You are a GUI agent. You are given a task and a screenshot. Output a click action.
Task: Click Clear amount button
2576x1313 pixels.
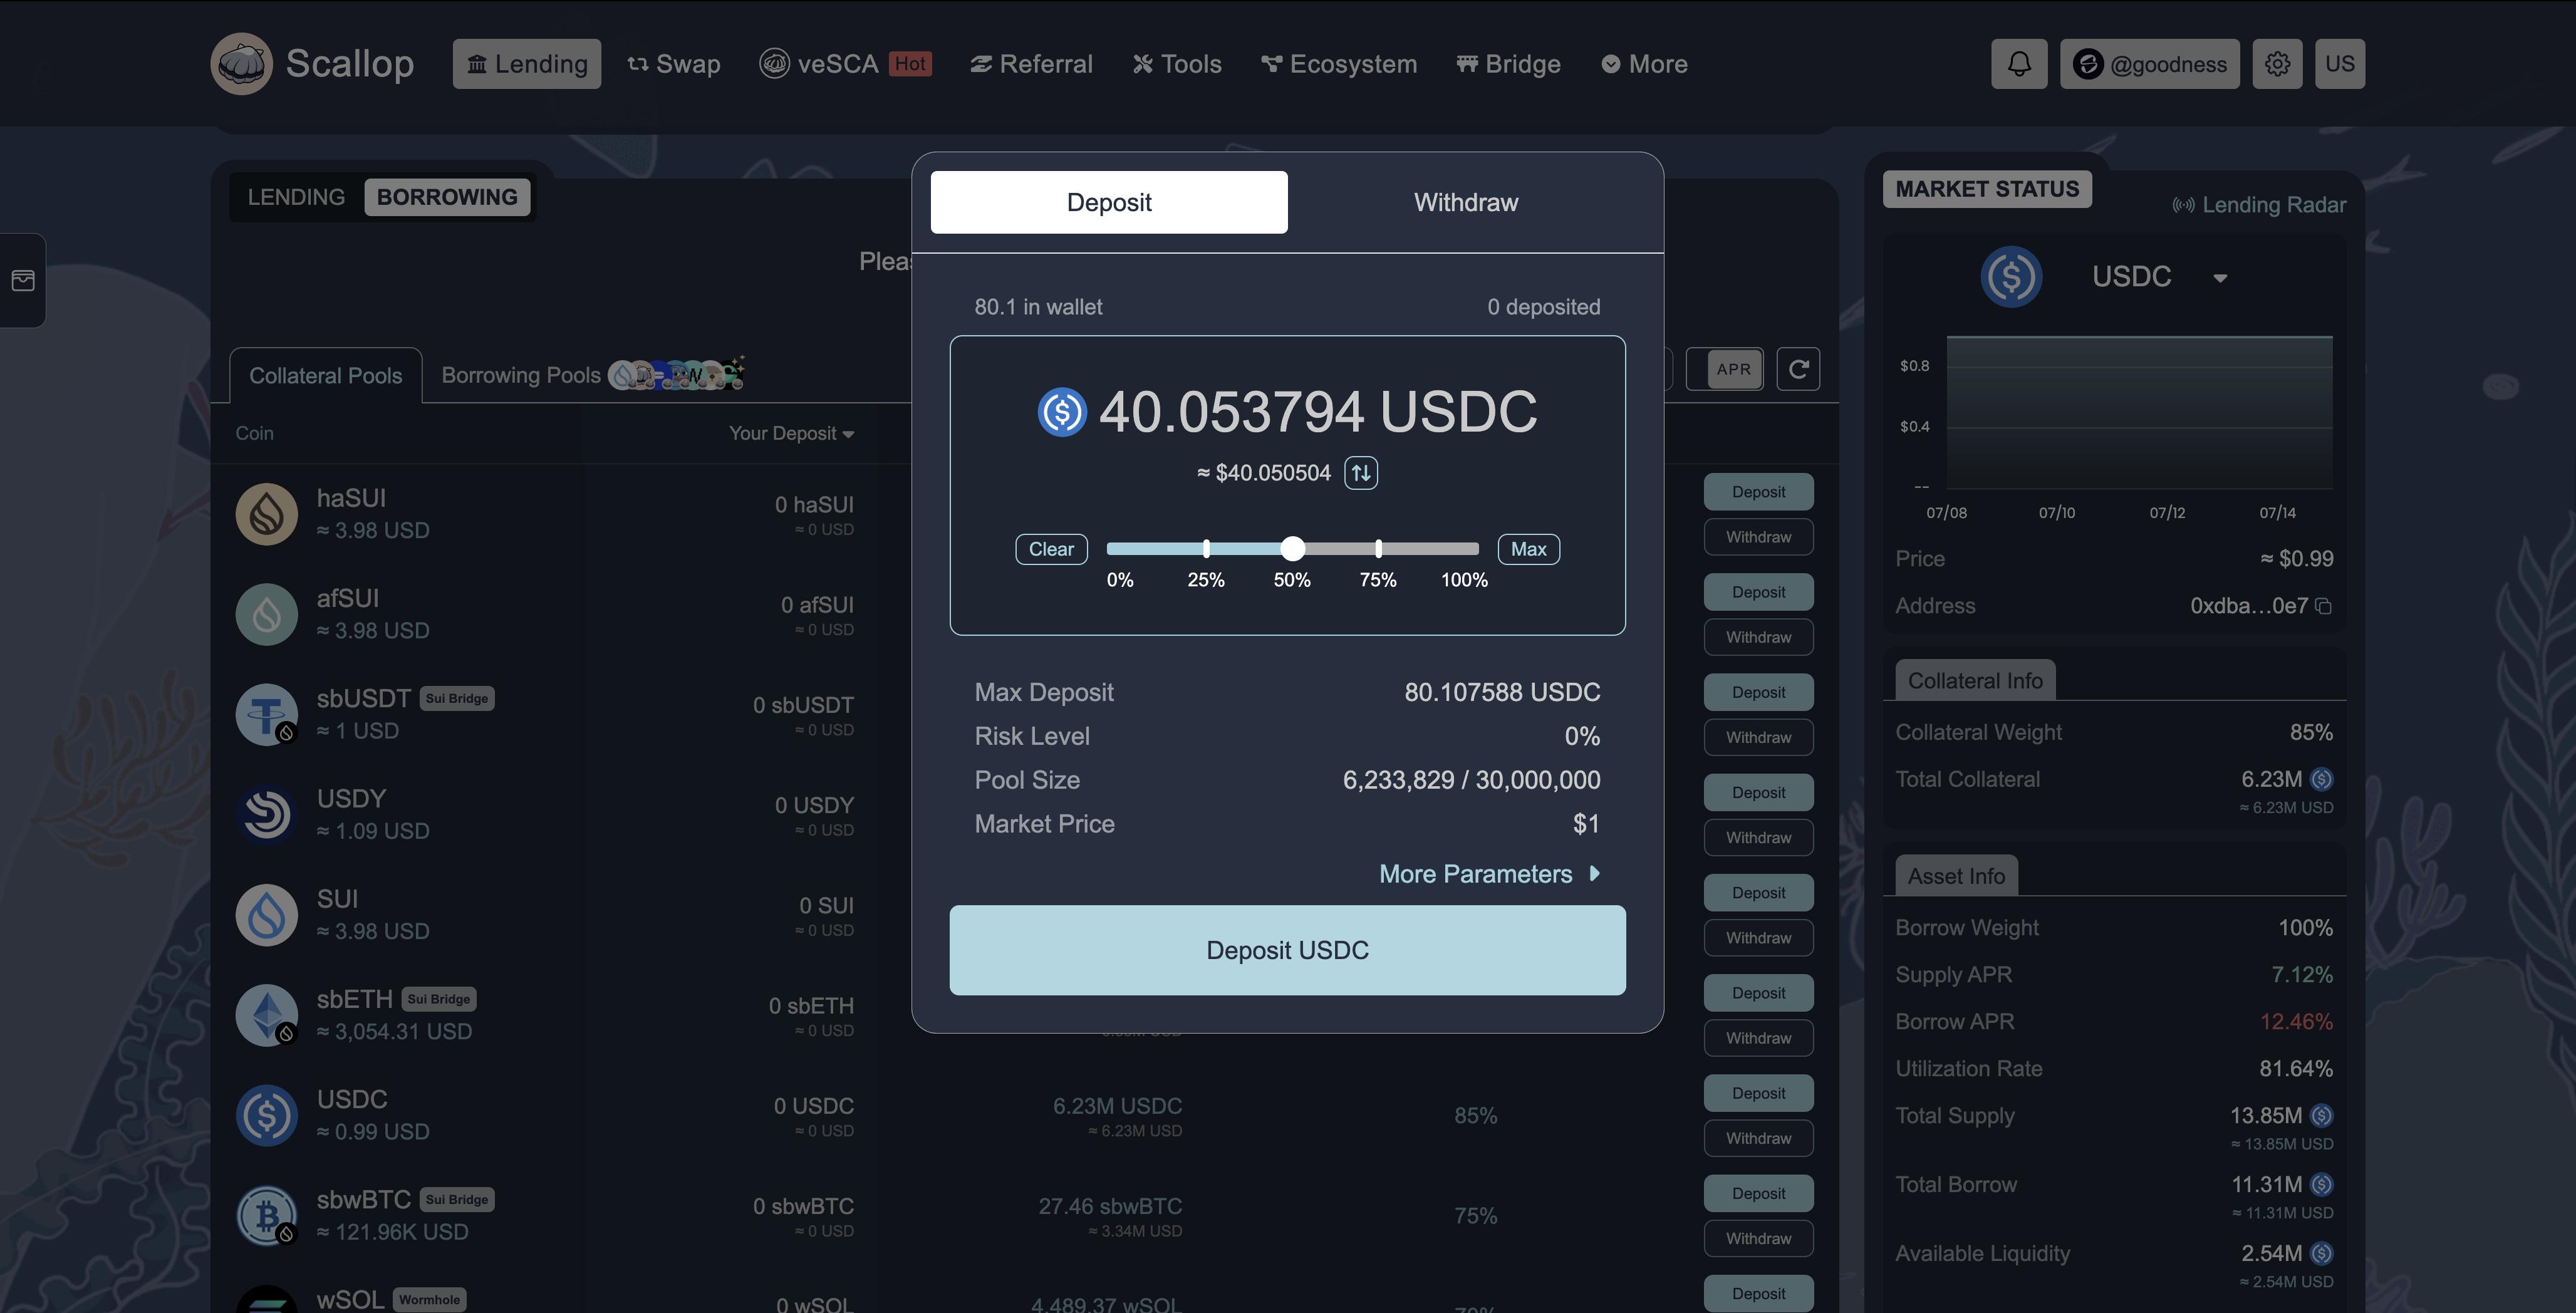(1051, 549)
